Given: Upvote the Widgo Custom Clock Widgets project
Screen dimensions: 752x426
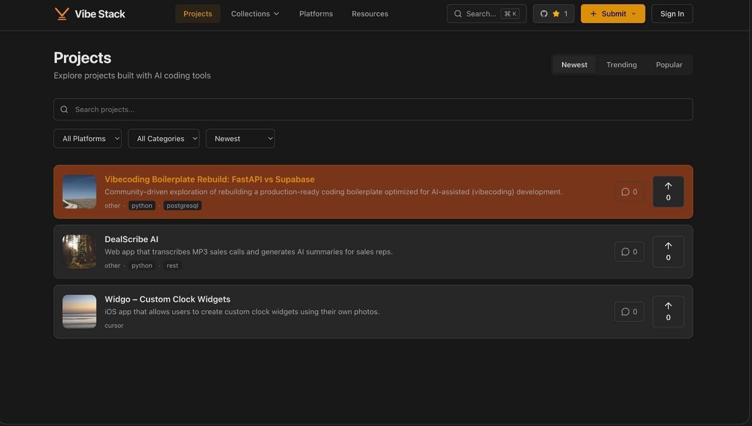Looking at the screenshot, I should [668, 311].
